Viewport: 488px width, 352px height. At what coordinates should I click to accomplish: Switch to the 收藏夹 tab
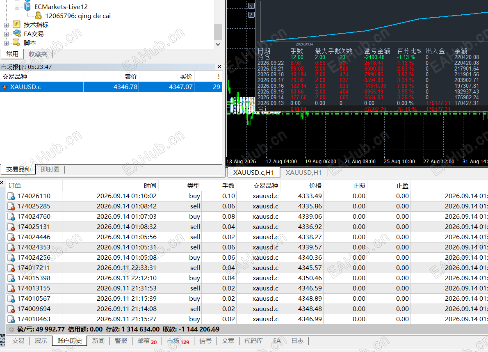[x=38, y=54]
